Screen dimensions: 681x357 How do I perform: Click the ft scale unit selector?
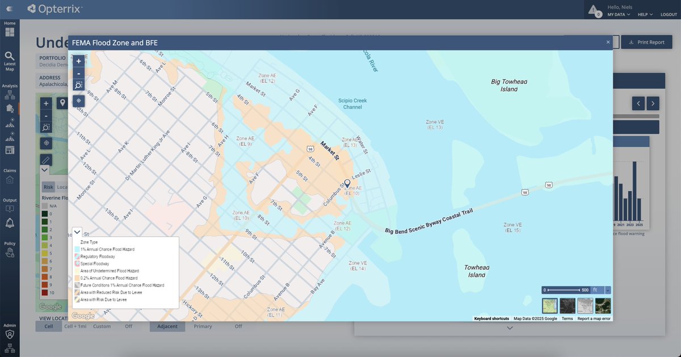[x=598, y=290]
